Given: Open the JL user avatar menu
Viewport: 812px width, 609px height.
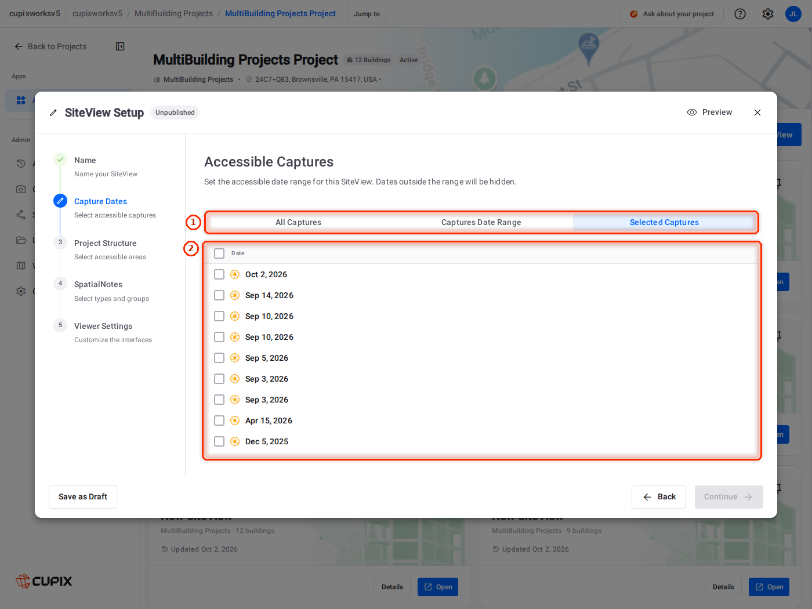Looking at the screenshot, I should click(793, 14).
